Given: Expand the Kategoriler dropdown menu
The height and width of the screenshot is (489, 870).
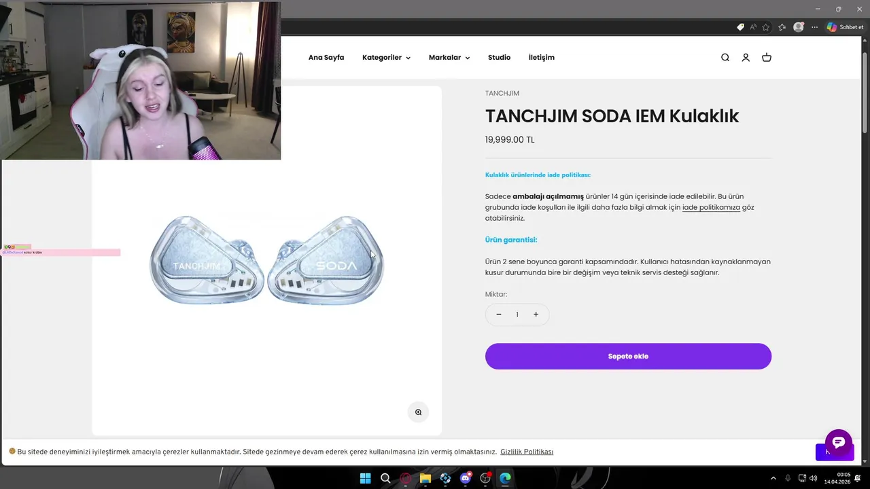Looking at the screenshot, I should point(386,58).
